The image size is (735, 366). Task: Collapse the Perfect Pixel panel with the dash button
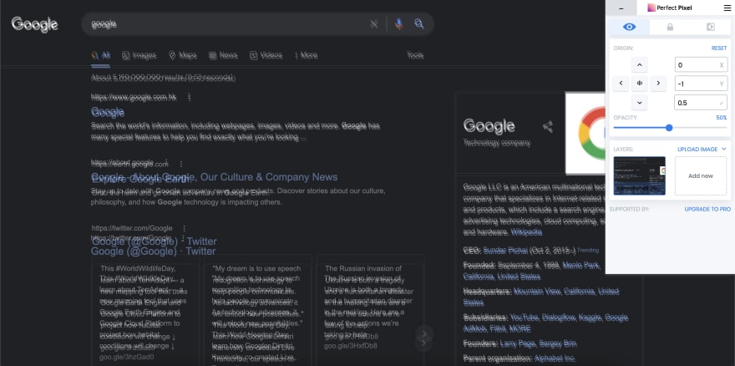621,8
